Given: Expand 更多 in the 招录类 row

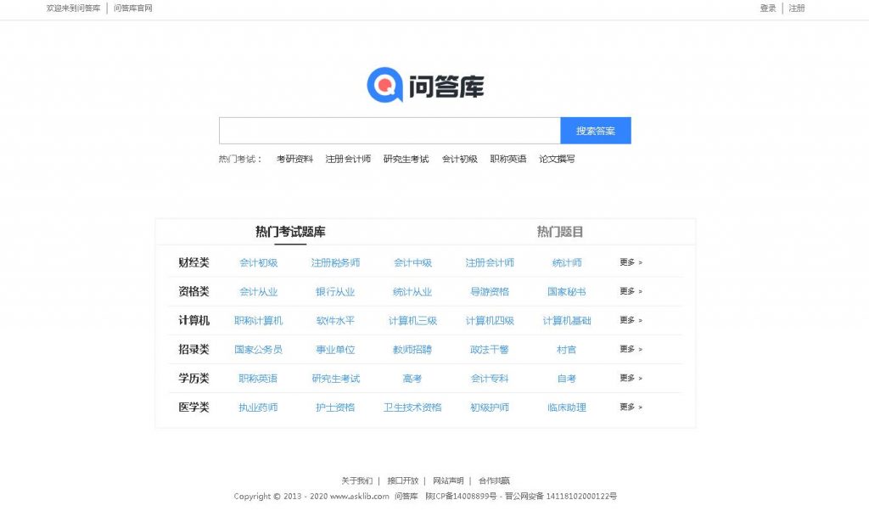Looking at the screenshot, I should [631, 349].
